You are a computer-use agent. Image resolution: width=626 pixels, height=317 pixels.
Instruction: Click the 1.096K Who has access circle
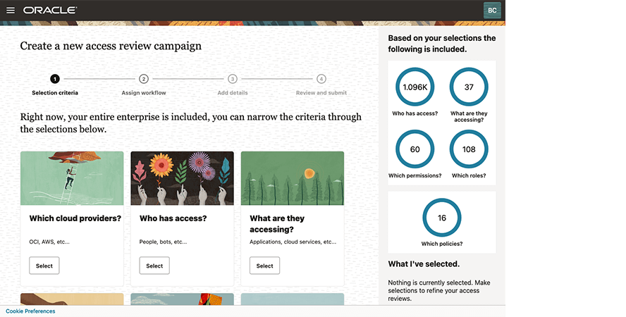tap(415, 87)
